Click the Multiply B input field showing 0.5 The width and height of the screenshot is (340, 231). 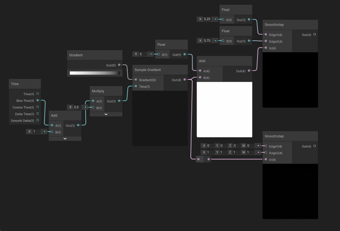click(78, 107)
